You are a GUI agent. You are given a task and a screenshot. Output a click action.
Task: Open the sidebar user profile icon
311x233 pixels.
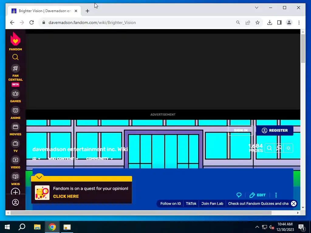pos(15,202)
